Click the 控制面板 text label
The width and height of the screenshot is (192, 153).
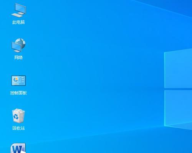coord(18,93)
